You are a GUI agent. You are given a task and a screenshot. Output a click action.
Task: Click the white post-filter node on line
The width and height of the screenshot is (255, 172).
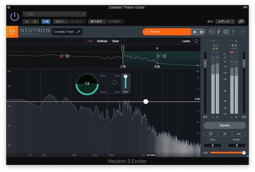(x=146, y=102)
